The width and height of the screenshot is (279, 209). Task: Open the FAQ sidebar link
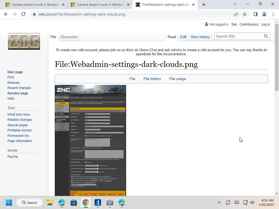pos(11,77)
